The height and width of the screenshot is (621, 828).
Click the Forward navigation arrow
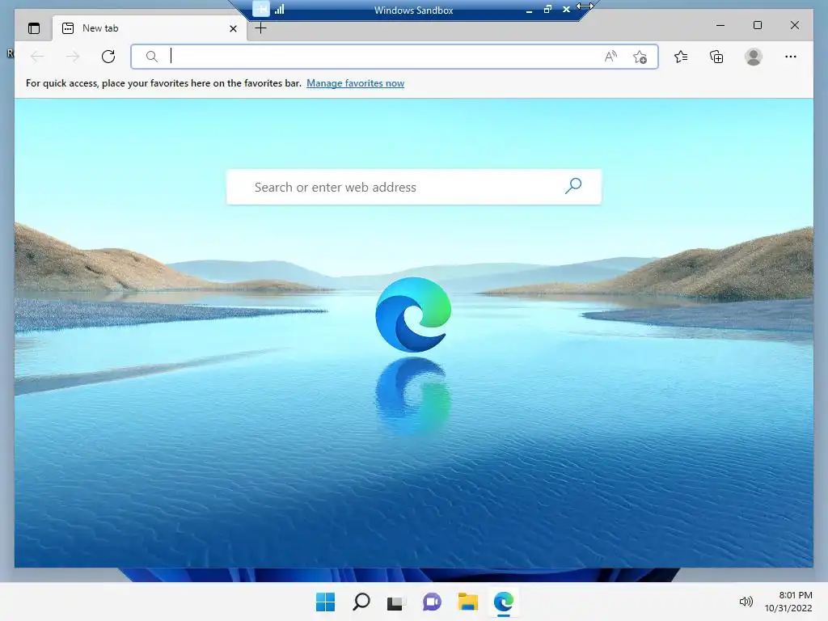tap(73, 57)
